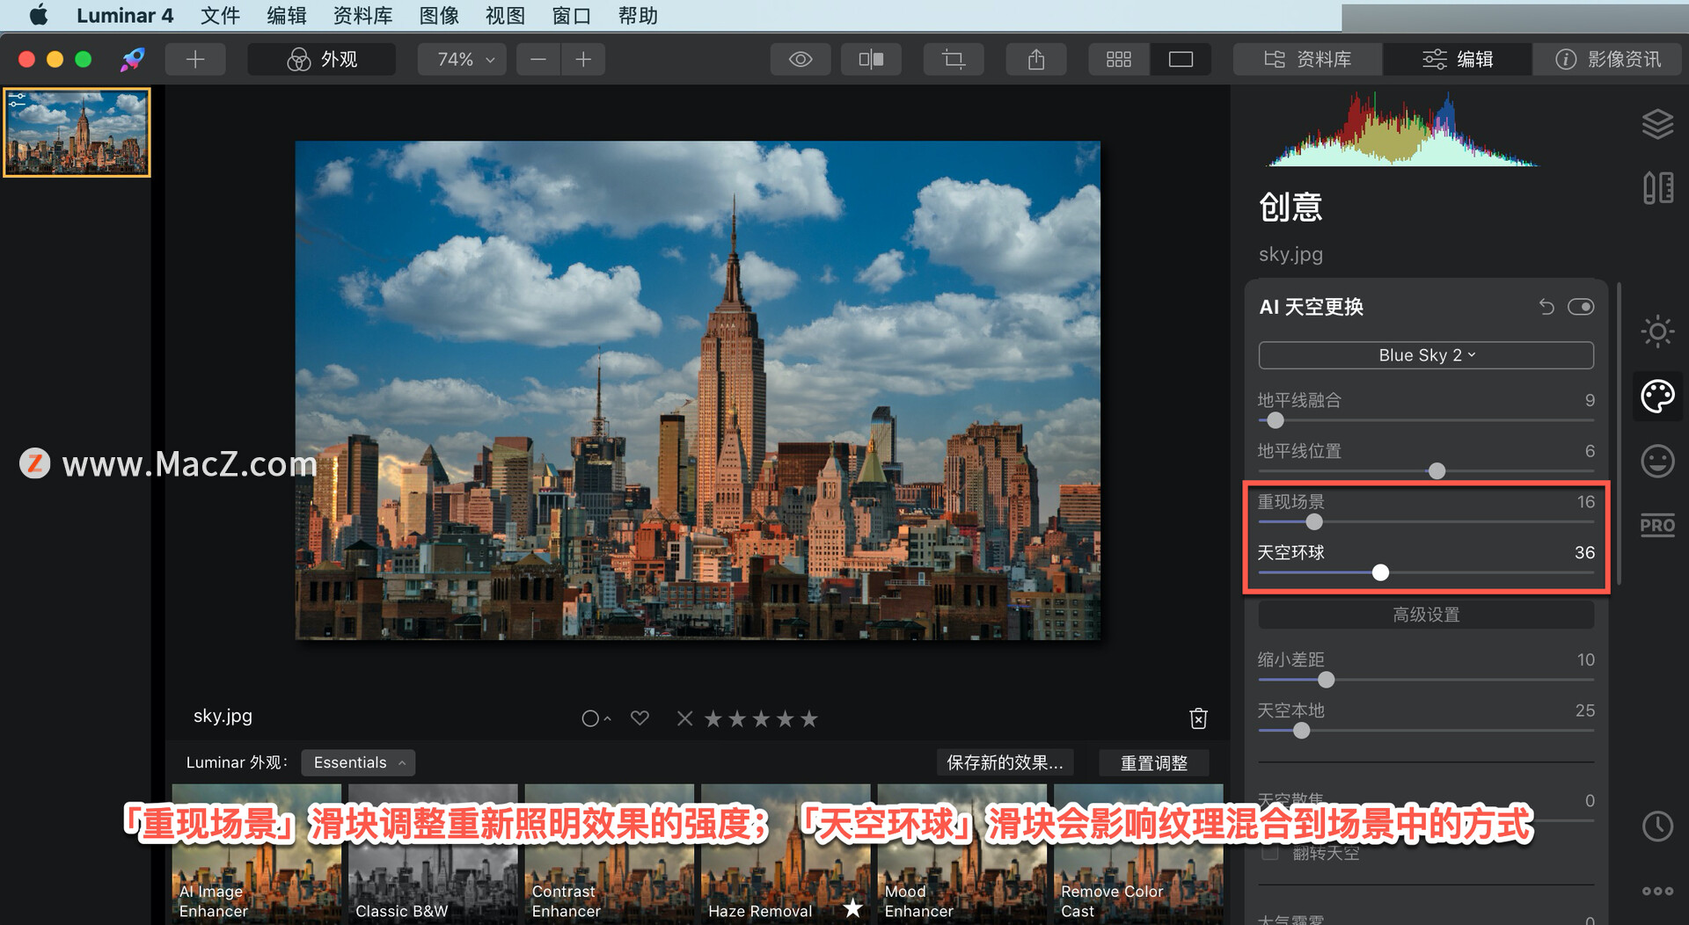The image size is (1689, 925).
Task: Open the 文件 menu
Action: [220, 15]
